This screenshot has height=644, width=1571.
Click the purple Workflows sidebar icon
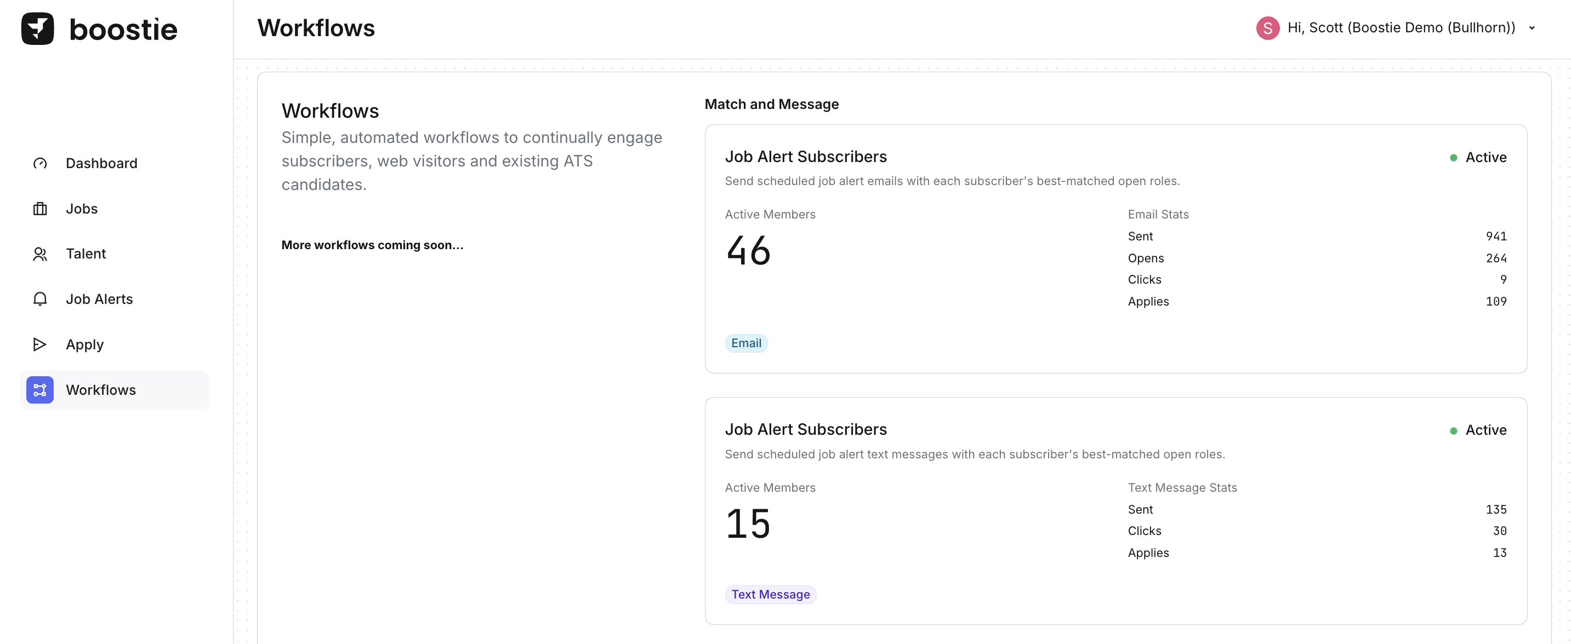click(x=39, y=390)
